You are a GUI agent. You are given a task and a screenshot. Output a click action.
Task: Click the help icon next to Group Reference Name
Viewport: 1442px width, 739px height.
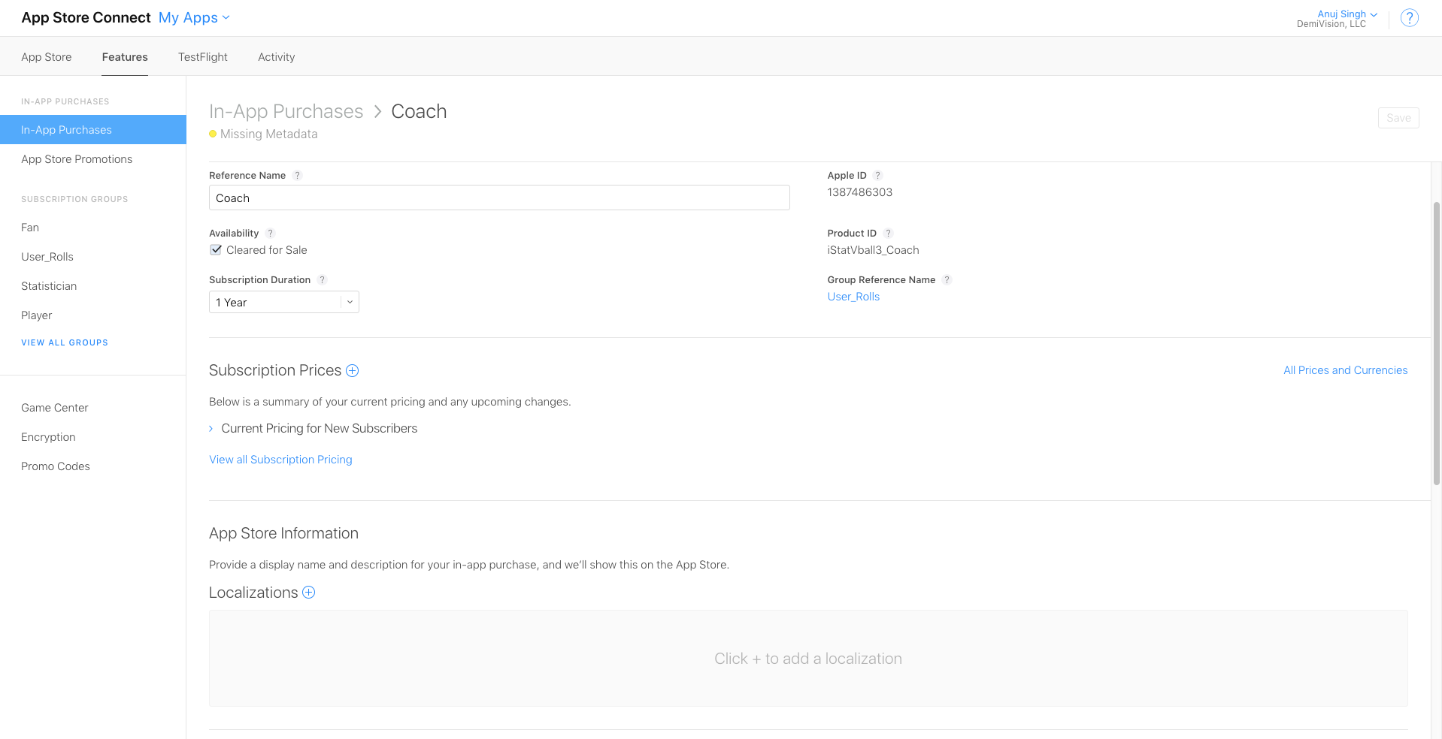click(947, 280)
